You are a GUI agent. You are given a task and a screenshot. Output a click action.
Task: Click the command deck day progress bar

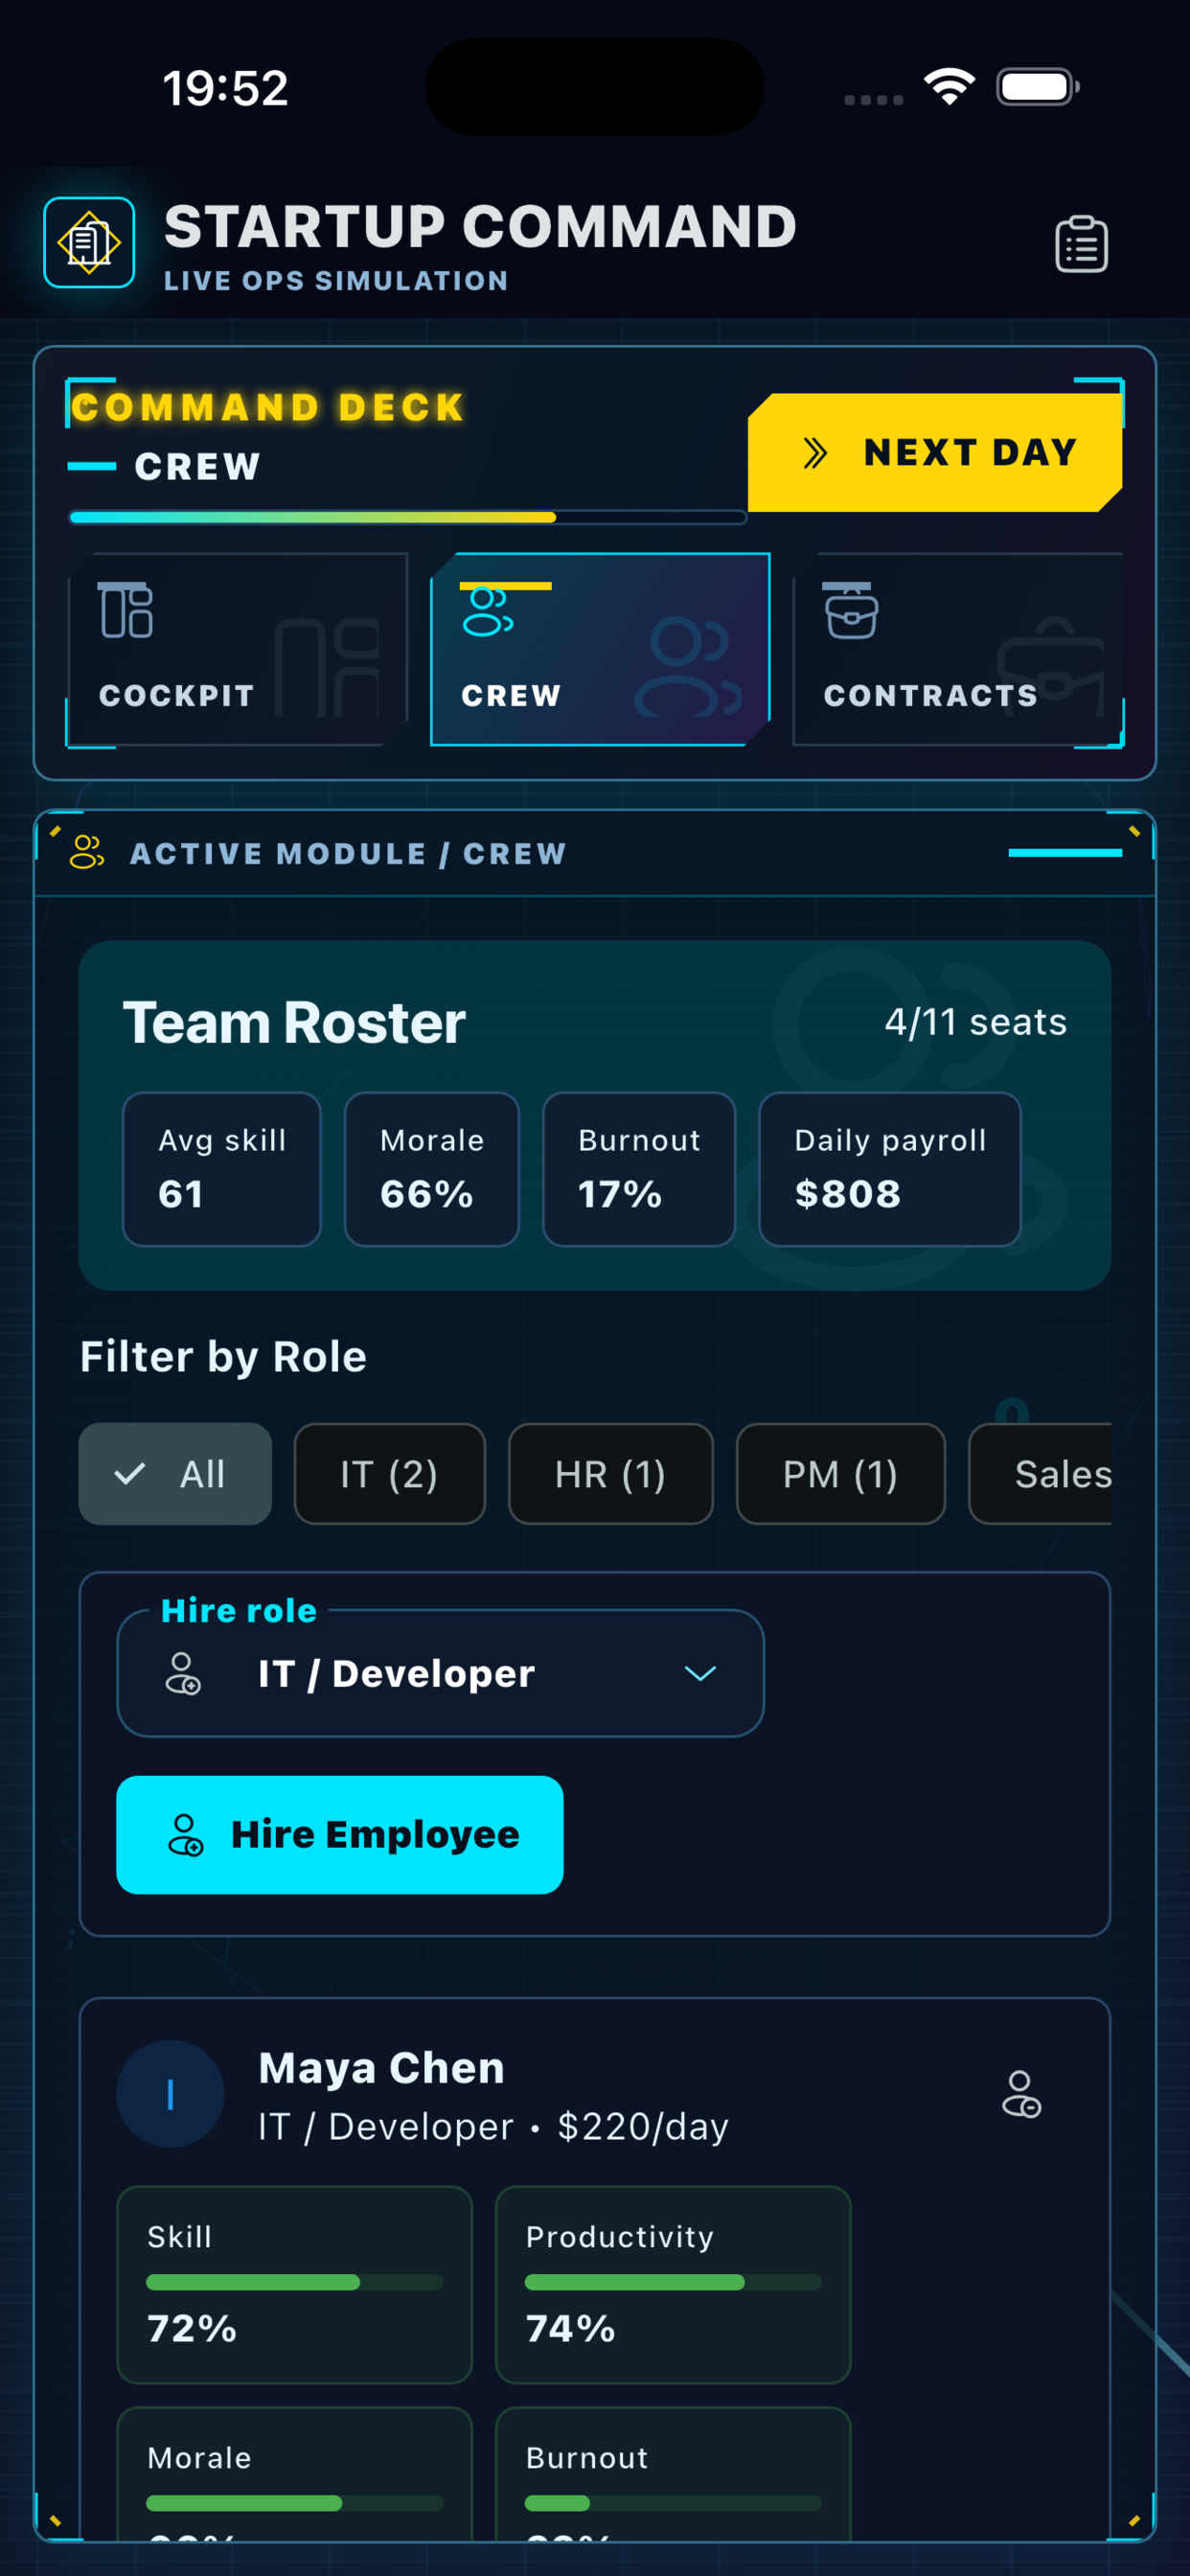pyautogui.click(x=407, y=517)
